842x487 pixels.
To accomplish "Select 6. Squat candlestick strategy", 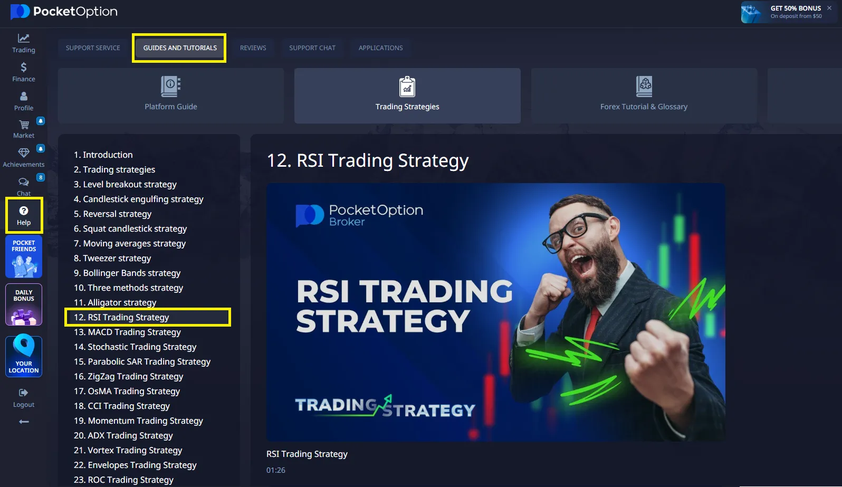I will [x=130, y=228].
